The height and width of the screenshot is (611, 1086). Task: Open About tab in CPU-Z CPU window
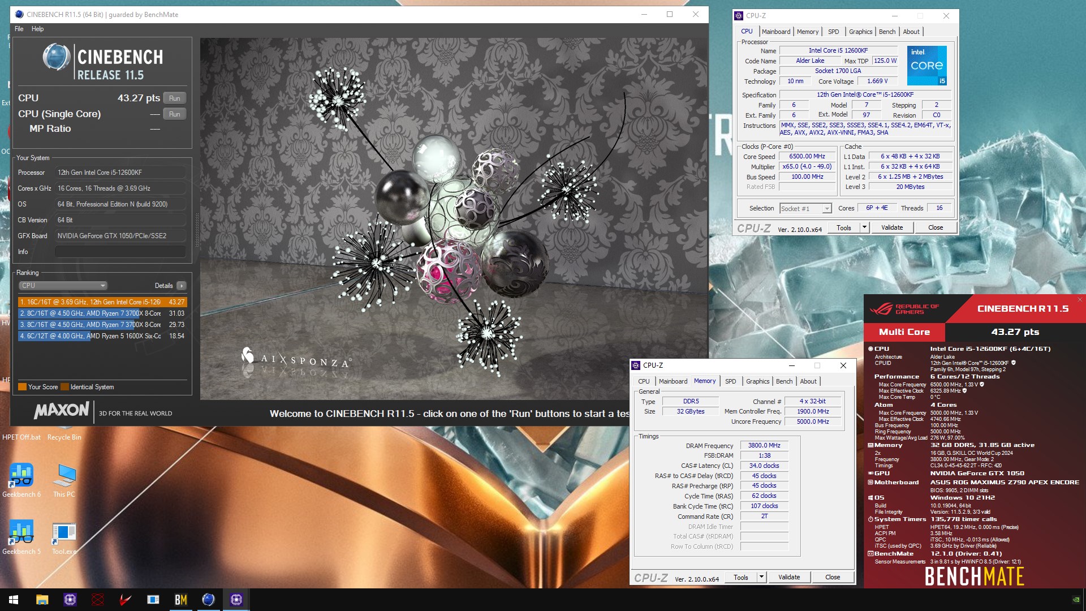[x=911, y=32]
